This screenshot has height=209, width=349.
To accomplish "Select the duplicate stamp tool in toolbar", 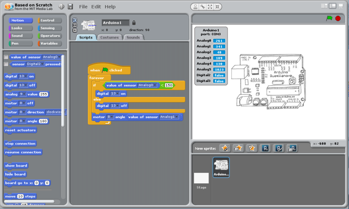I will pos(195,6).
